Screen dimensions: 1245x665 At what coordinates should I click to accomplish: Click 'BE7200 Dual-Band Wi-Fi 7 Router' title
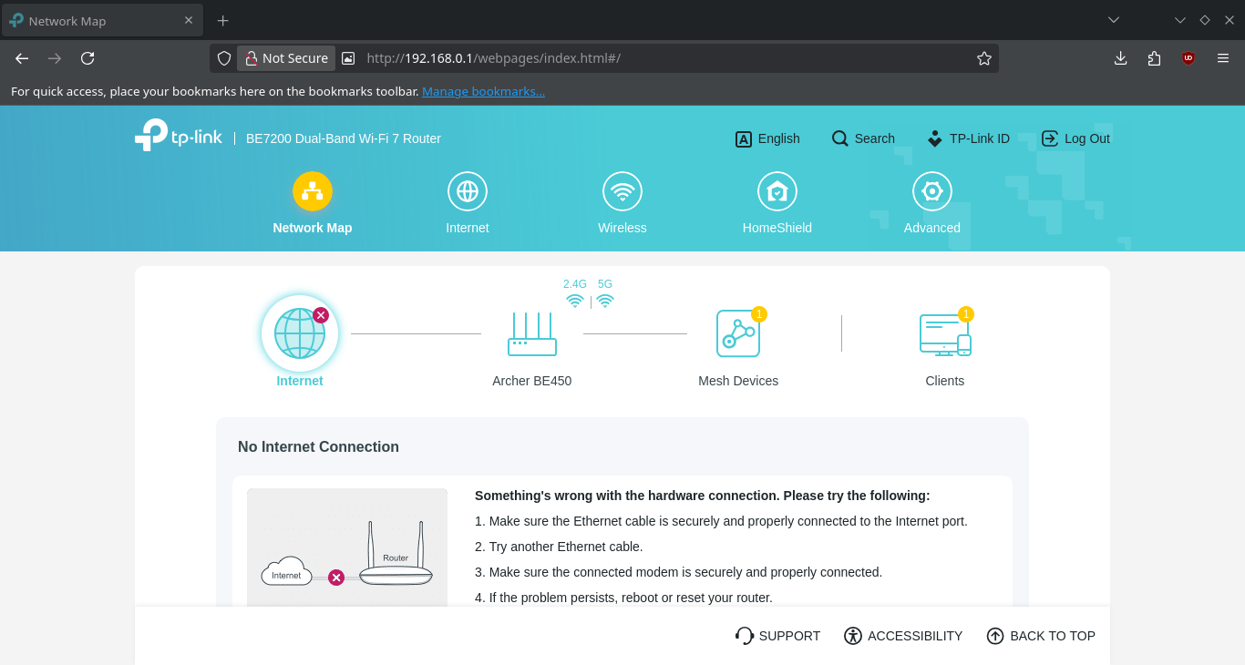(x=344, y=138)
